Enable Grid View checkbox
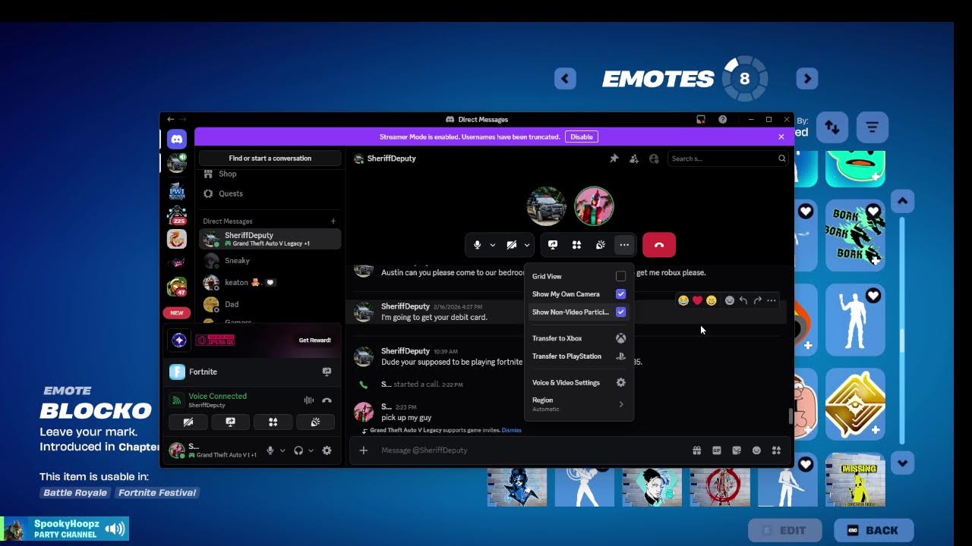The height and width of the screenshot is (546, 972). [x=620, y=277]
